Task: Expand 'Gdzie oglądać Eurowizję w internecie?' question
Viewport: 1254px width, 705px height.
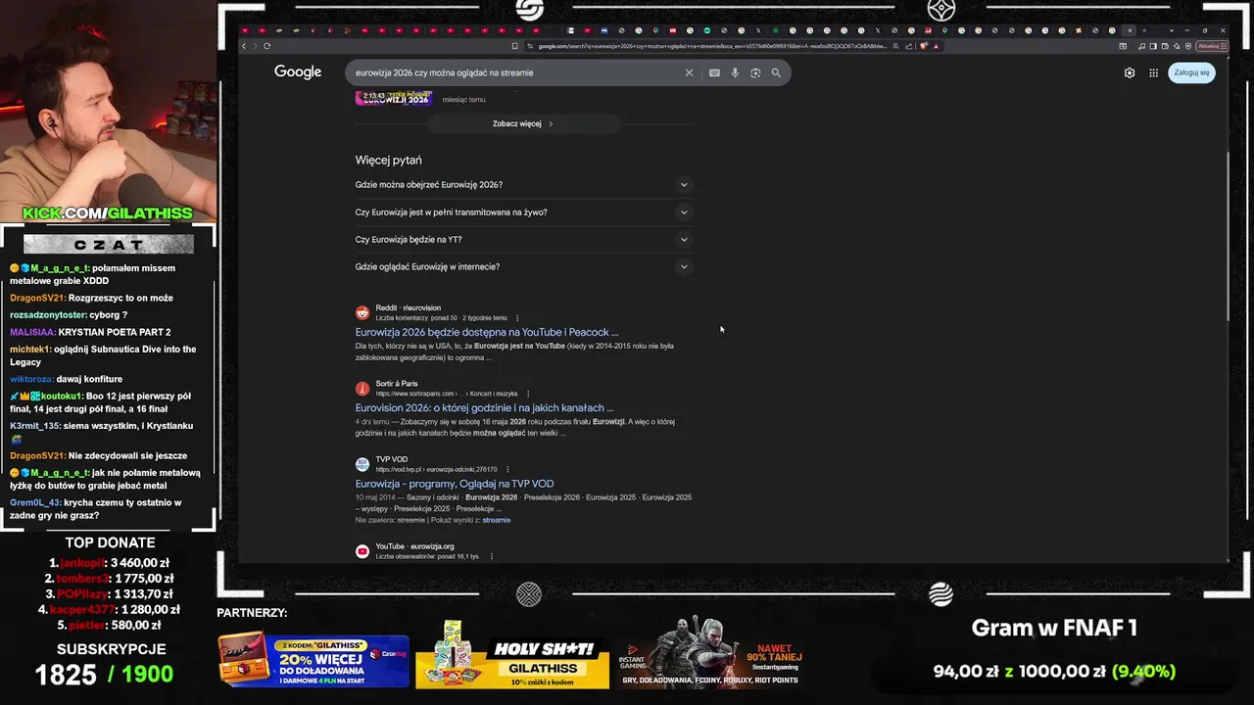Action: coord(524,266)
